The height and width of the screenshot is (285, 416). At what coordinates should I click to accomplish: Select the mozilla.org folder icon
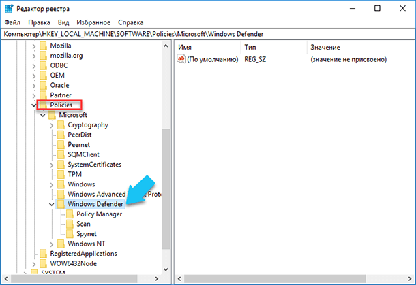pyautogui.click(x=43, y=56)
